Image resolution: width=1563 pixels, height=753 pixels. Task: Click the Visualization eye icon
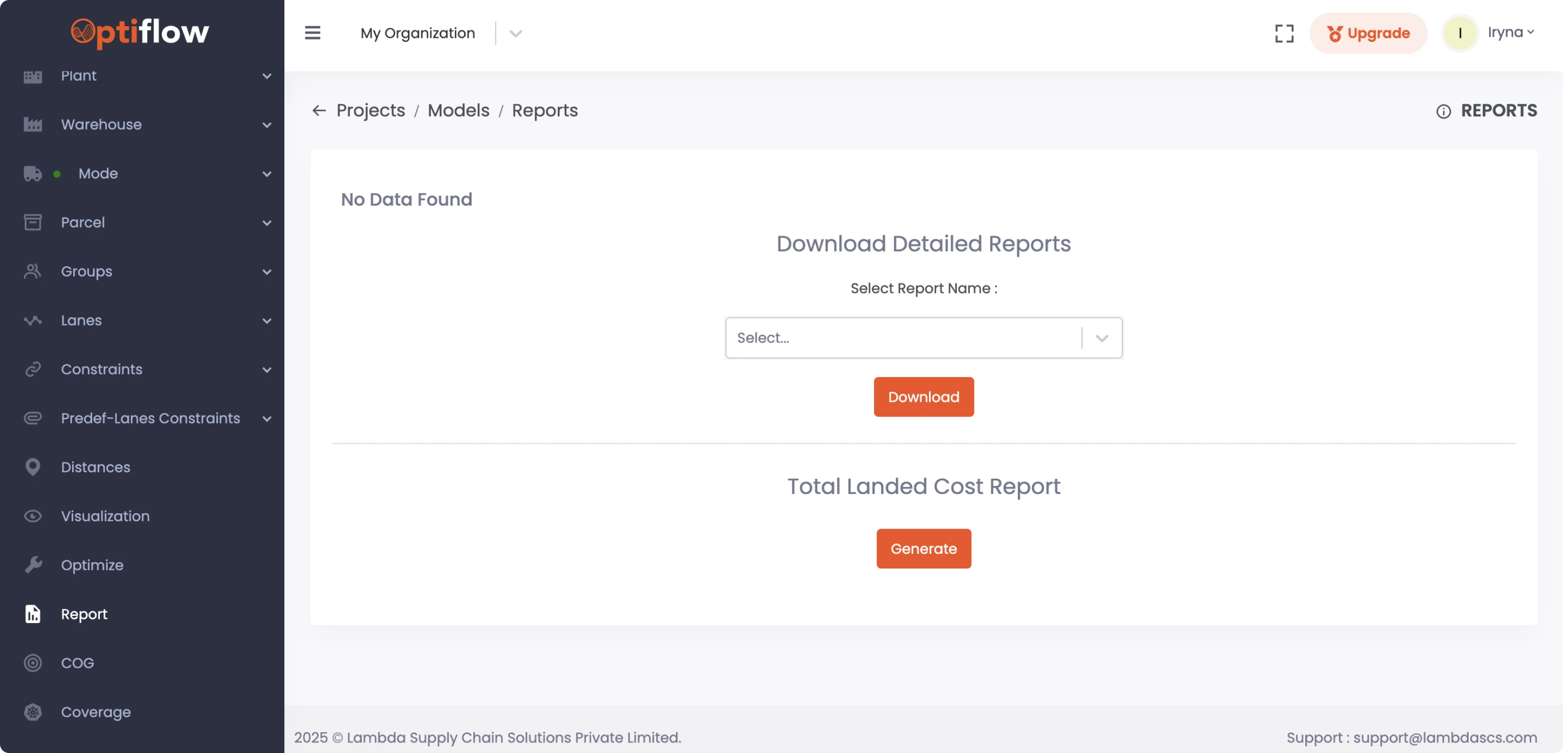(33, 516)
